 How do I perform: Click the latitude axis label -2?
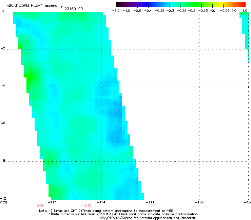pyautogui.click(x=3, y=48)
